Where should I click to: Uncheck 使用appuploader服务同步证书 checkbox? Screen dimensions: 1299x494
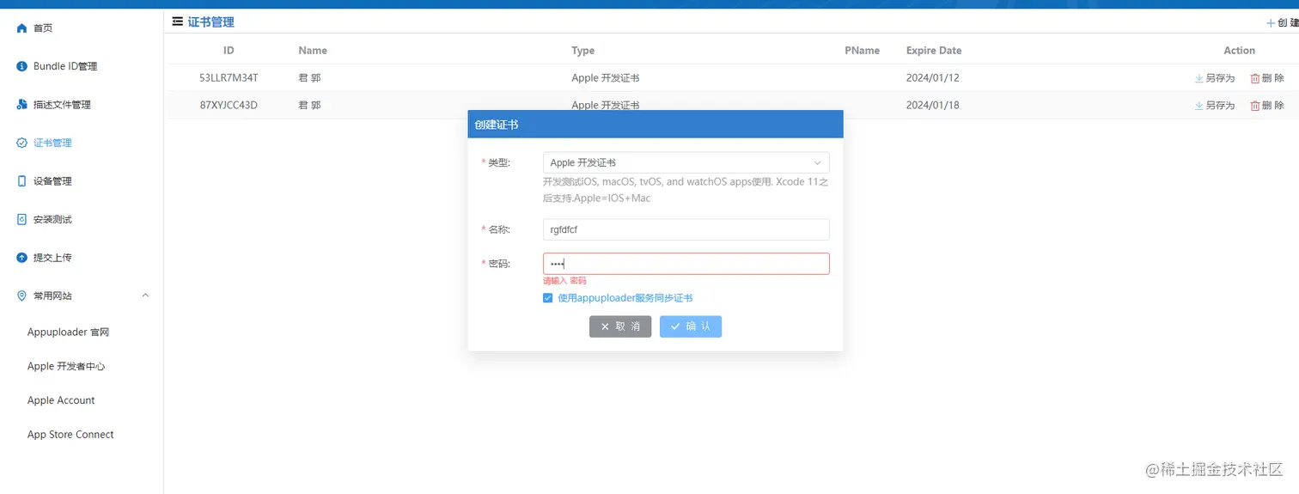coord(548,298)
